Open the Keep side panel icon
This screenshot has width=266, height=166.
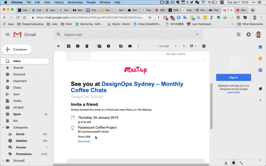coord(260,59)
